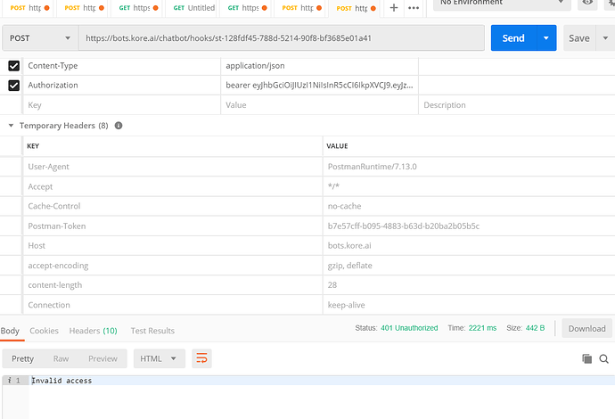This screenshot has width=615, height=419.
Task: Click the environment quick look eye icon
Action: 586,4
